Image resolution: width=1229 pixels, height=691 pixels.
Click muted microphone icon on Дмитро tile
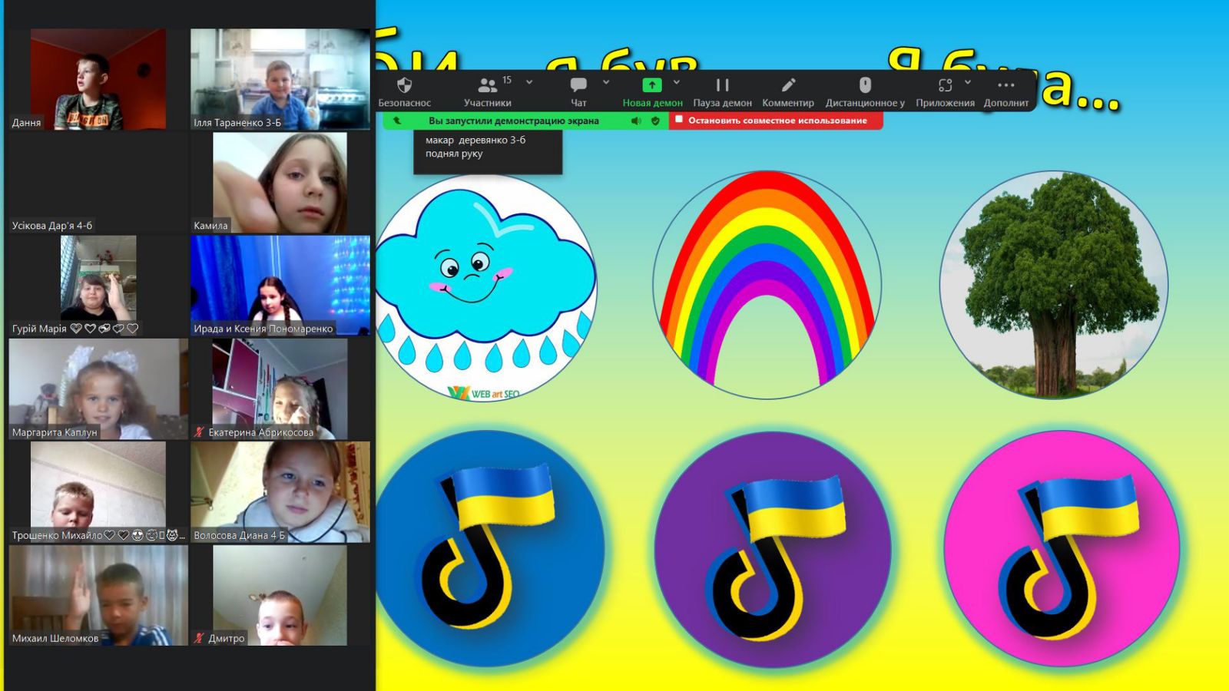tap(199, 638)
